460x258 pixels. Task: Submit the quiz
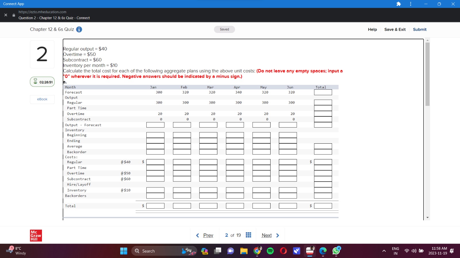pos(419,30)
